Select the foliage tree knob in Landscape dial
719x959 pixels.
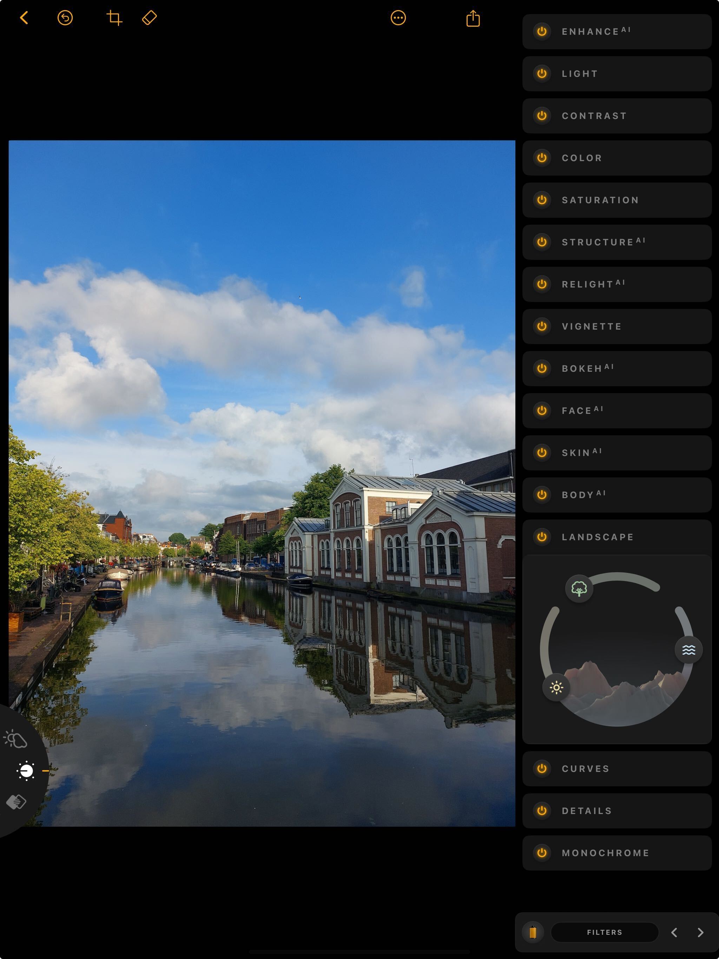click(579, 588)
